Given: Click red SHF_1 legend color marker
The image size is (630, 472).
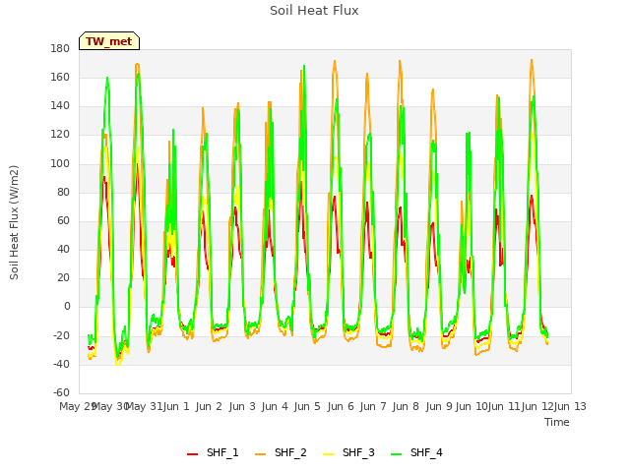Looking at the screenshot, I should point(193,454).
